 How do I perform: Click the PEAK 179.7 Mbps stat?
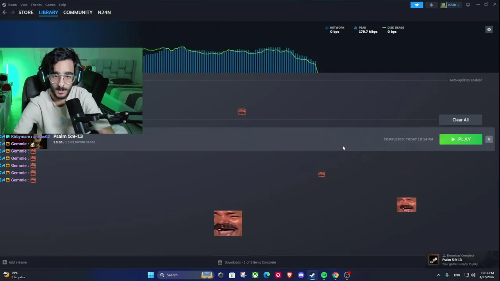[x=366, y=30]
